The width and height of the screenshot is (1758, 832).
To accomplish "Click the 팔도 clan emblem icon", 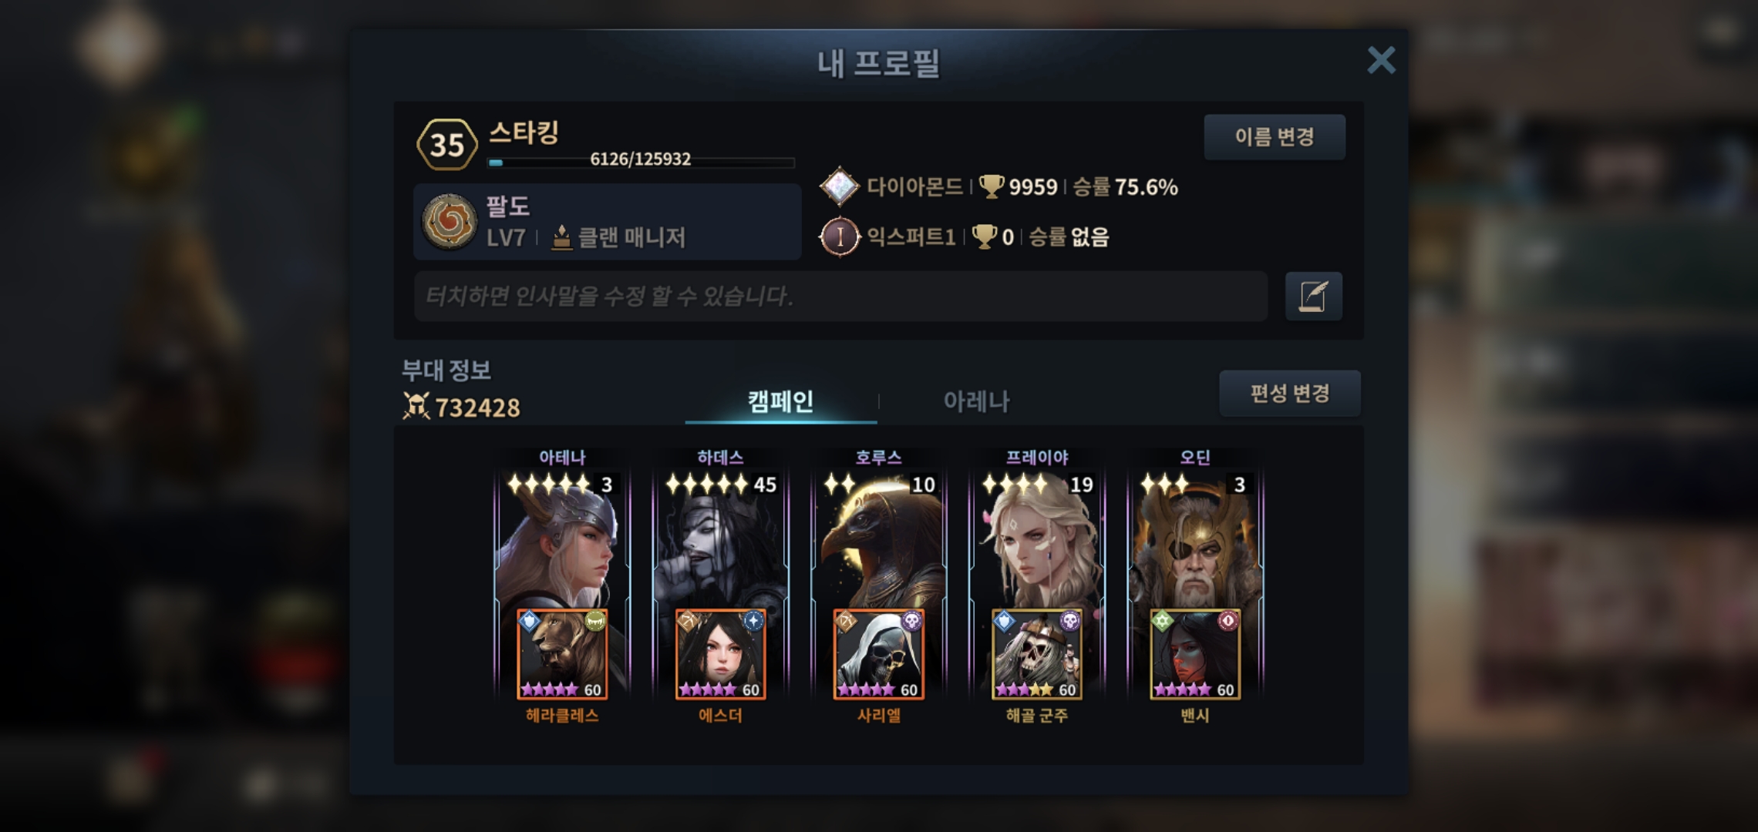I will click(x=449, y=222).
